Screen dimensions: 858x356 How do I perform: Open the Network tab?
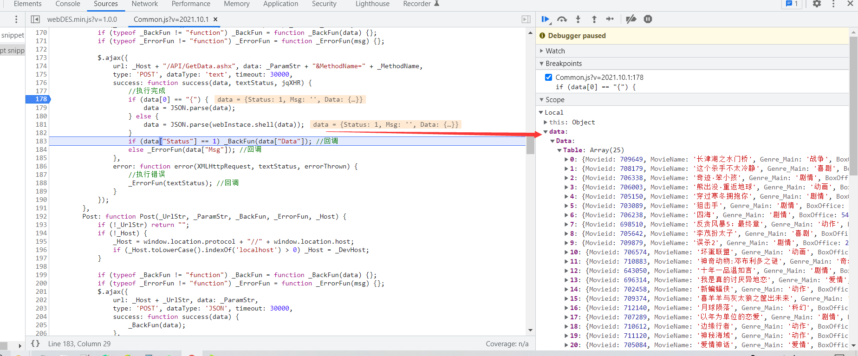coord(145,4)
